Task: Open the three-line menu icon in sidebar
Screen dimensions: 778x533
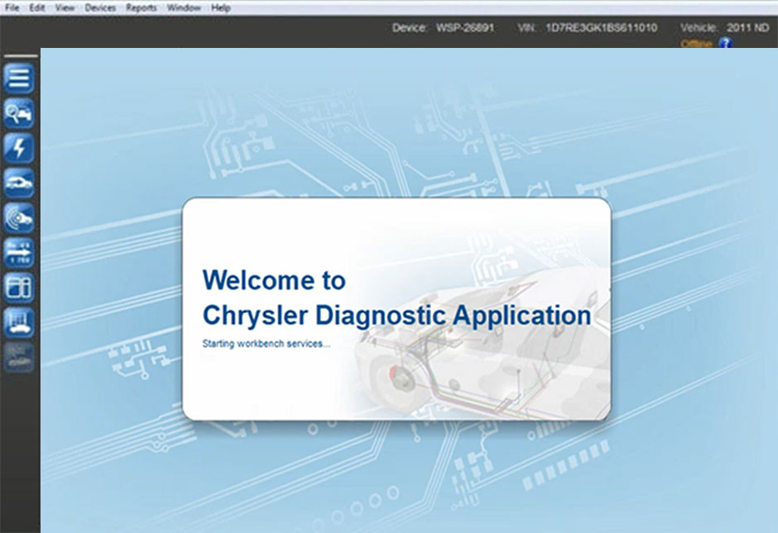Action: [x=19, y=79]
